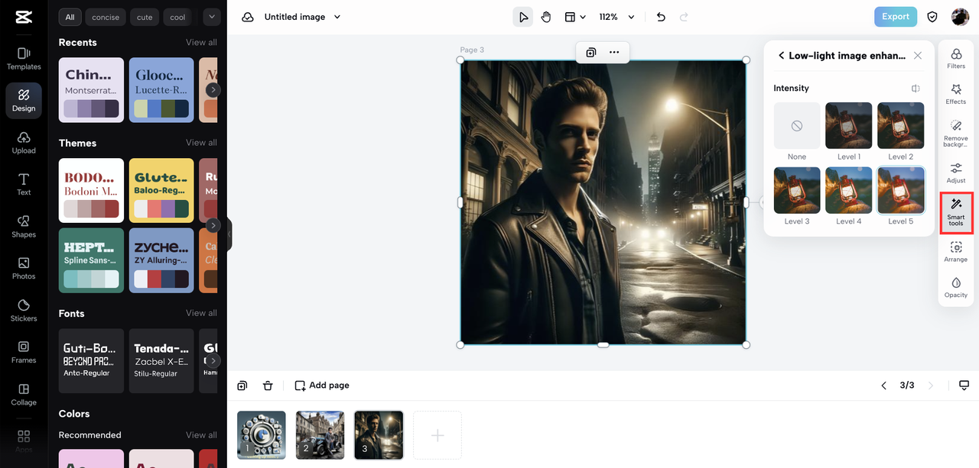
Task: Open the Effects tool
Action: click(955, 94)
